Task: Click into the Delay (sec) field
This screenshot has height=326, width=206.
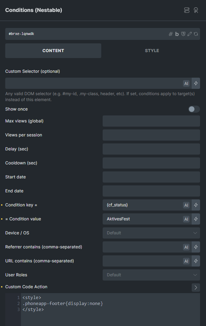Action: pyautogui.click(x=151, y=149)
